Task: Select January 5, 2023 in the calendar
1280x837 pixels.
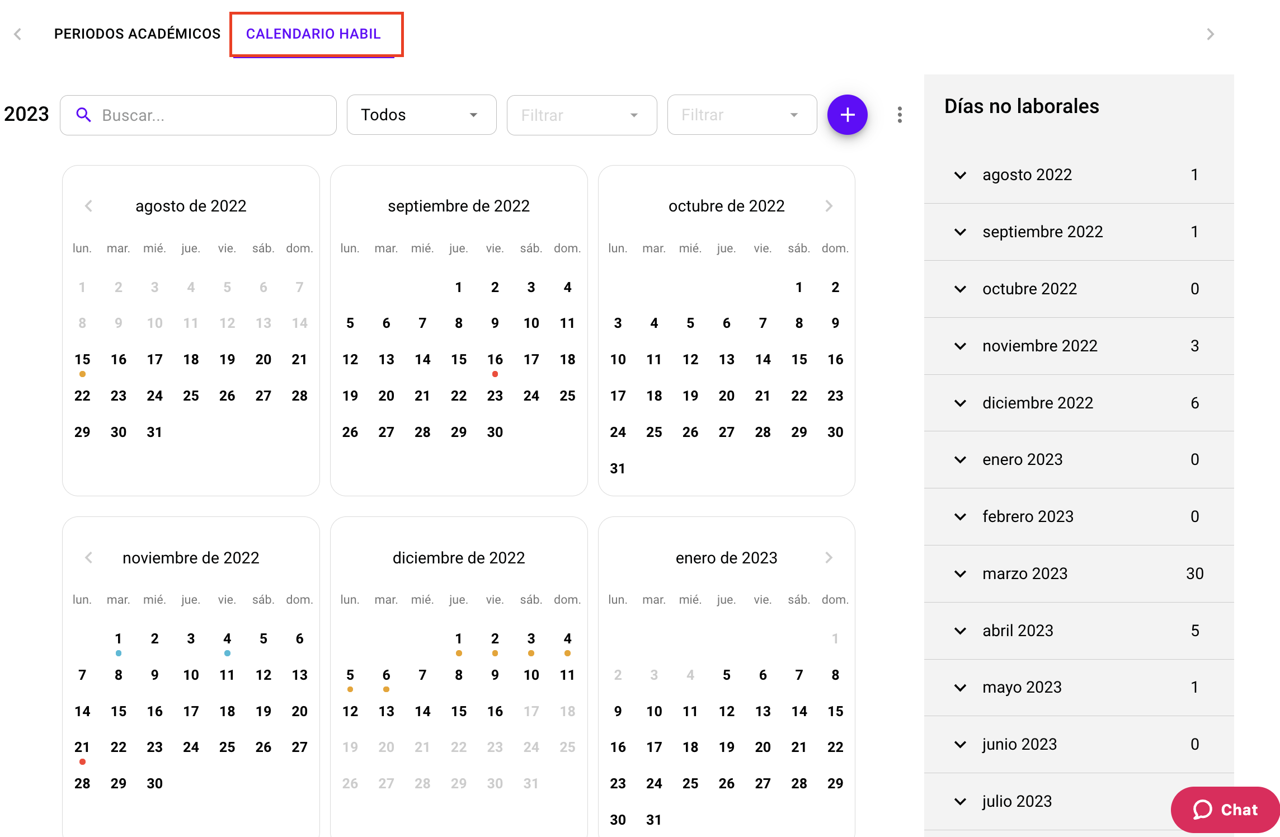Action: coord(726,675)
